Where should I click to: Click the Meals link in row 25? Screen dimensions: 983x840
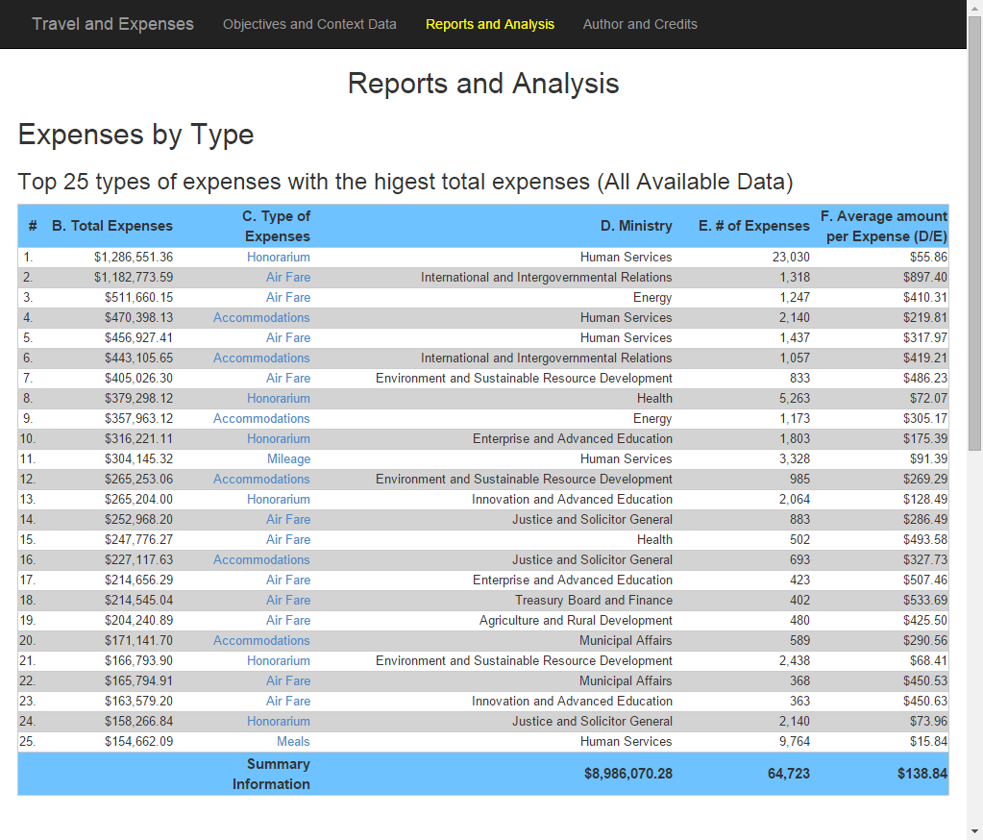(x=293, y=742)
